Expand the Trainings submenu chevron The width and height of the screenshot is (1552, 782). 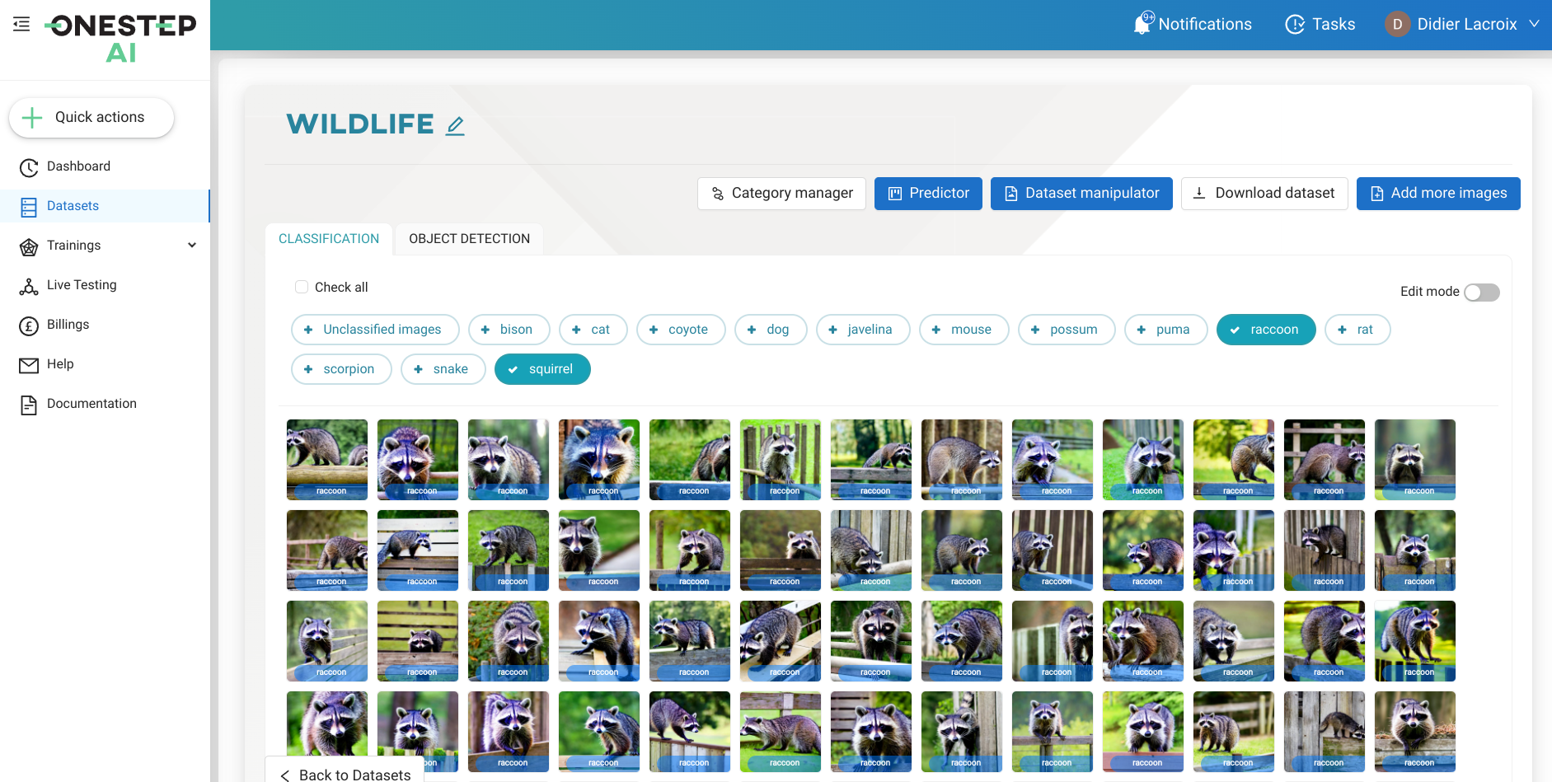coord(192,246)
